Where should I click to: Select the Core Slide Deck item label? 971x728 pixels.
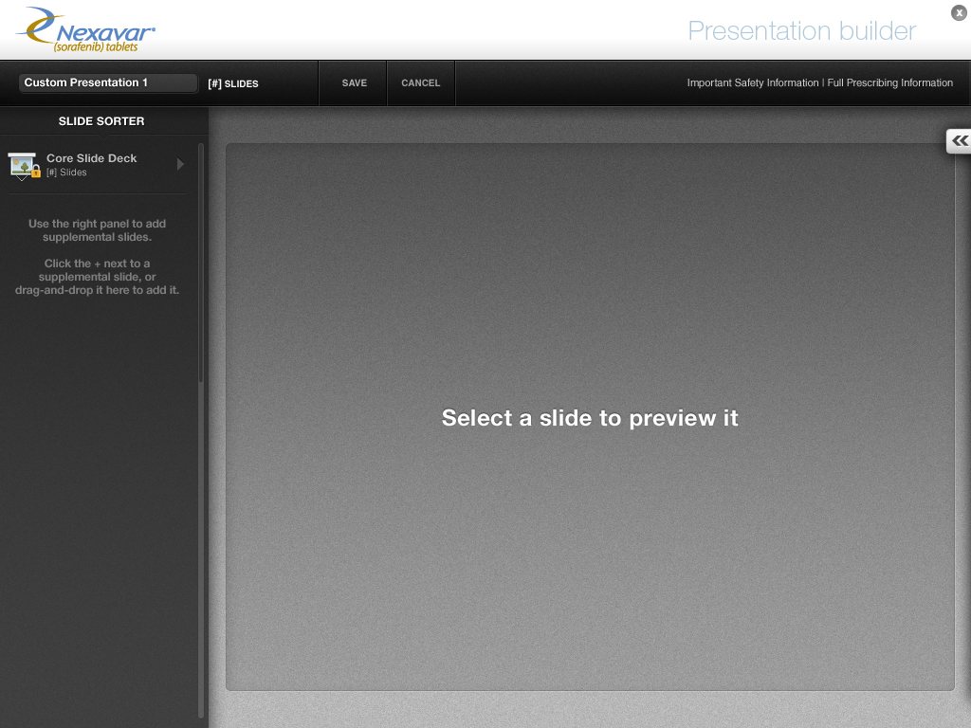point(91,158)
